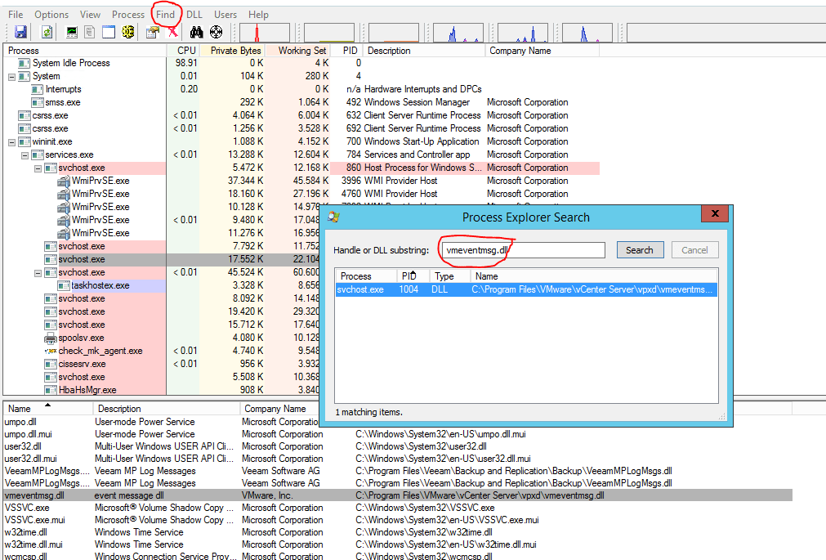
Task: Sort by Working Set column header
Action: click(297, 51)
